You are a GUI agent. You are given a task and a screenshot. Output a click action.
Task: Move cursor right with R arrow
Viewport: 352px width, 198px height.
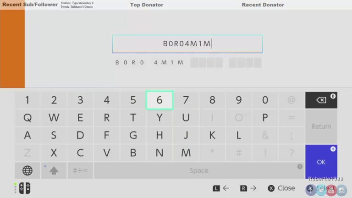[248, 188]
